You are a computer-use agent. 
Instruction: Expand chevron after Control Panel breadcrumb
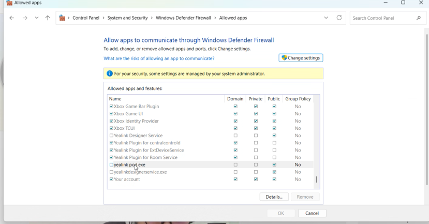pos(103,18)
